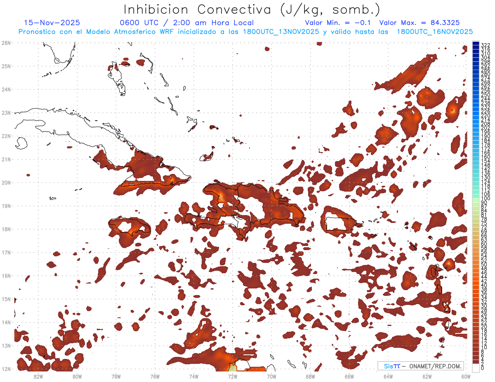This screenshot has height=382, width=495.
Task: Click the '80W' longitude label
Action: tap(77, 376)
